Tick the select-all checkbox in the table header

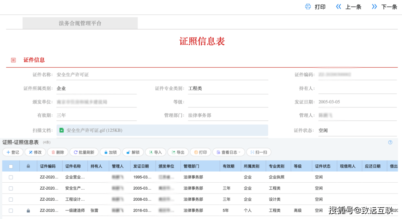(x=11, y=166)
